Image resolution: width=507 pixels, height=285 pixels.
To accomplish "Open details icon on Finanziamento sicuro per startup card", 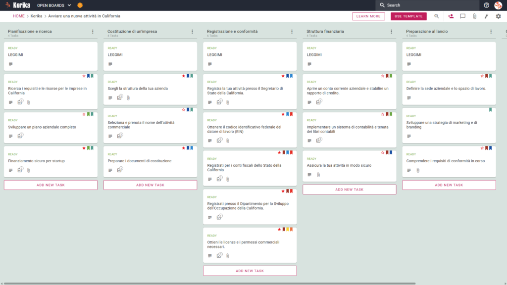I will pyautogui.click(x=11, y=170).
